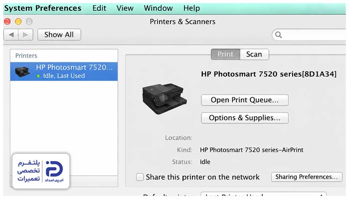Switch to the Print tab
The height and width of the screenshot is (199, 349).
tap(225, 54)
